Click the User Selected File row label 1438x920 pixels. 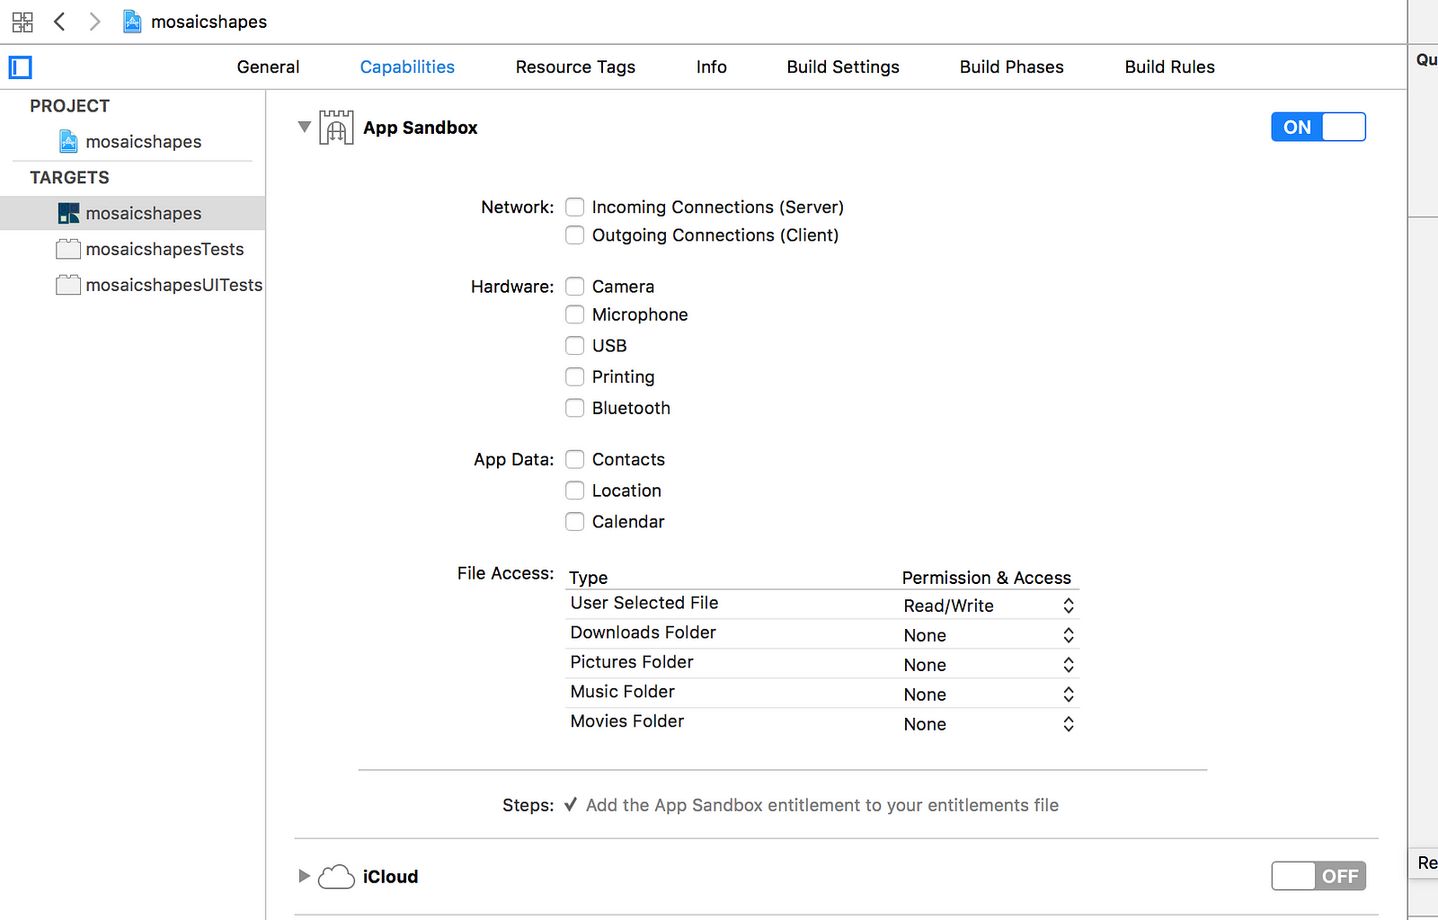[644, 603]
